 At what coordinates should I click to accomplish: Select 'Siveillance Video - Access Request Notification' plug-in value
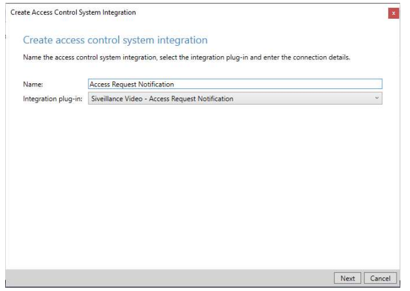click(161, 99)
